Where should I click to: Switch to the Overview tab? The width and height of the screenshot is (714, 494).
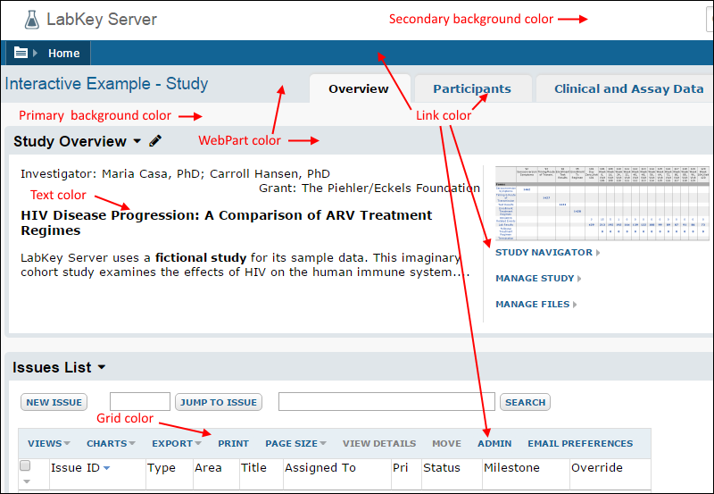click(x=359, y=88)
